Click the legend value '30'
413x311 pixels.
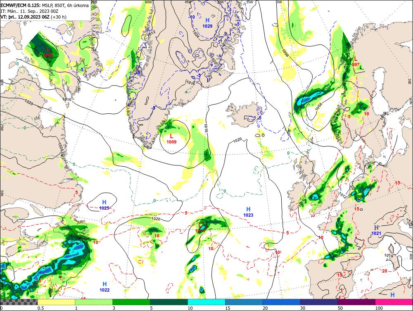[x=303, y=308]
